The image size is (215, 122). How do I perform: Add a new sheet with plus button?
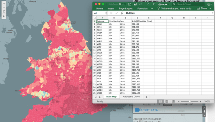(x=146, y=97)
